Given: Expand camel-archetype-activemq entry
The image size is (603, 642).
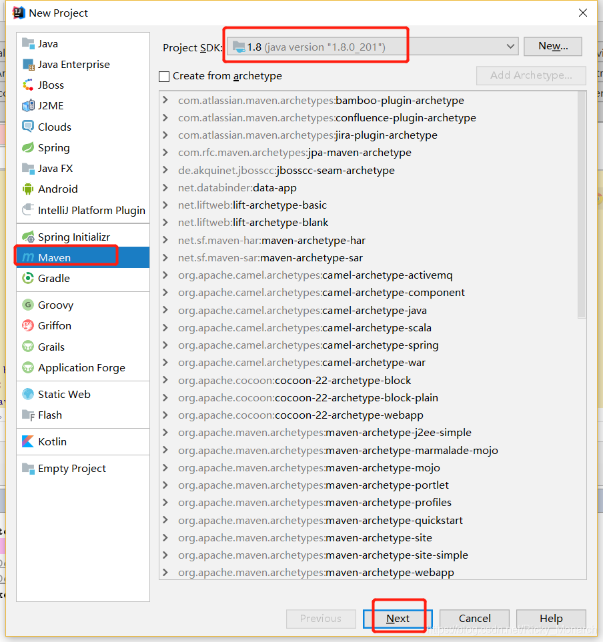Looking at the screenshot, I should click(165, 275).
